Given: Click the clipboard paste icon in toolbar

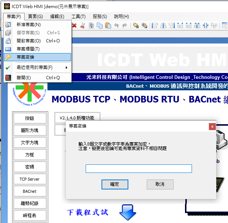Looking at the screenshot, I should tap(108, 25).
